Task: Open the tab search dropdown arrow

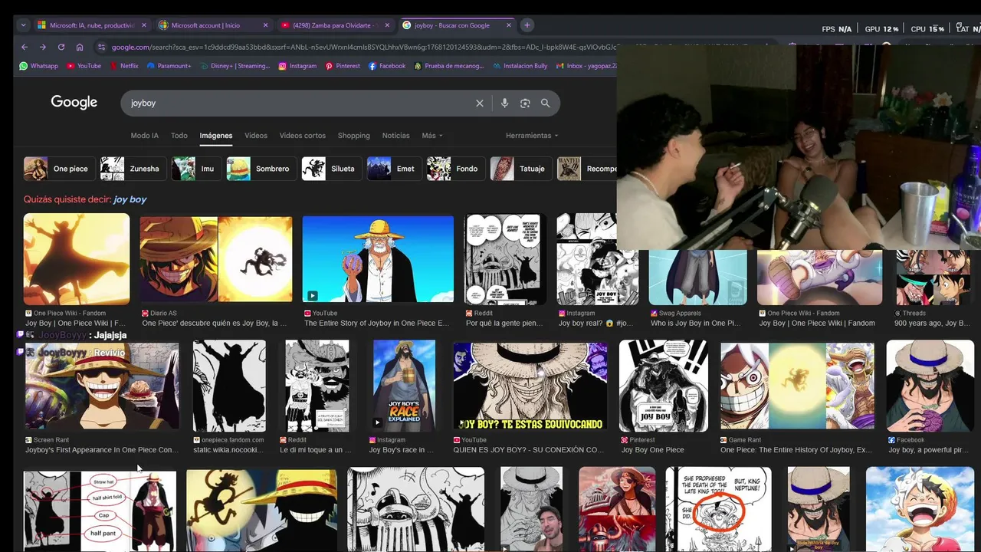Action: (x=24, y=25)
